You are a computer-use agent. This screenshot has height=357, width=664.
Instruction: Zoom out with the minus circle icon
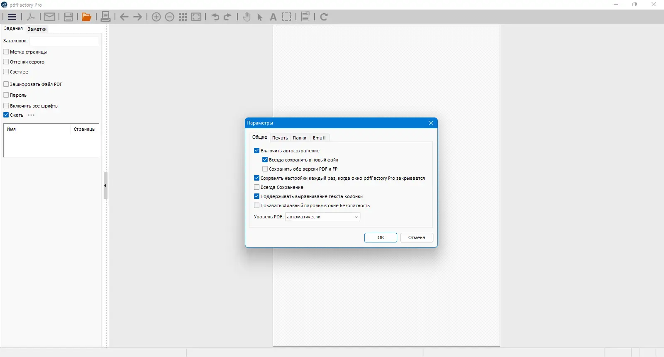pos(169,17)
